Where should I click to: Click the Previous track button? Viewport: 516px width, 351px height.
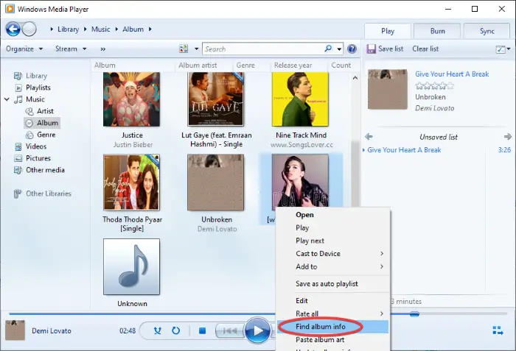[x=230, y=330]
